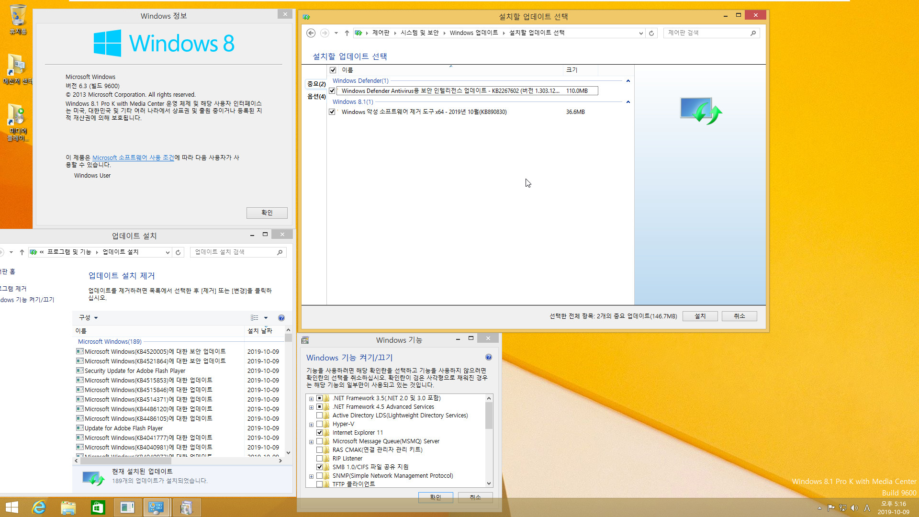919x517 pixels.
Task: Uncheck Windows Defender Antivirus update KB2267602
Action: pos(332,90)
